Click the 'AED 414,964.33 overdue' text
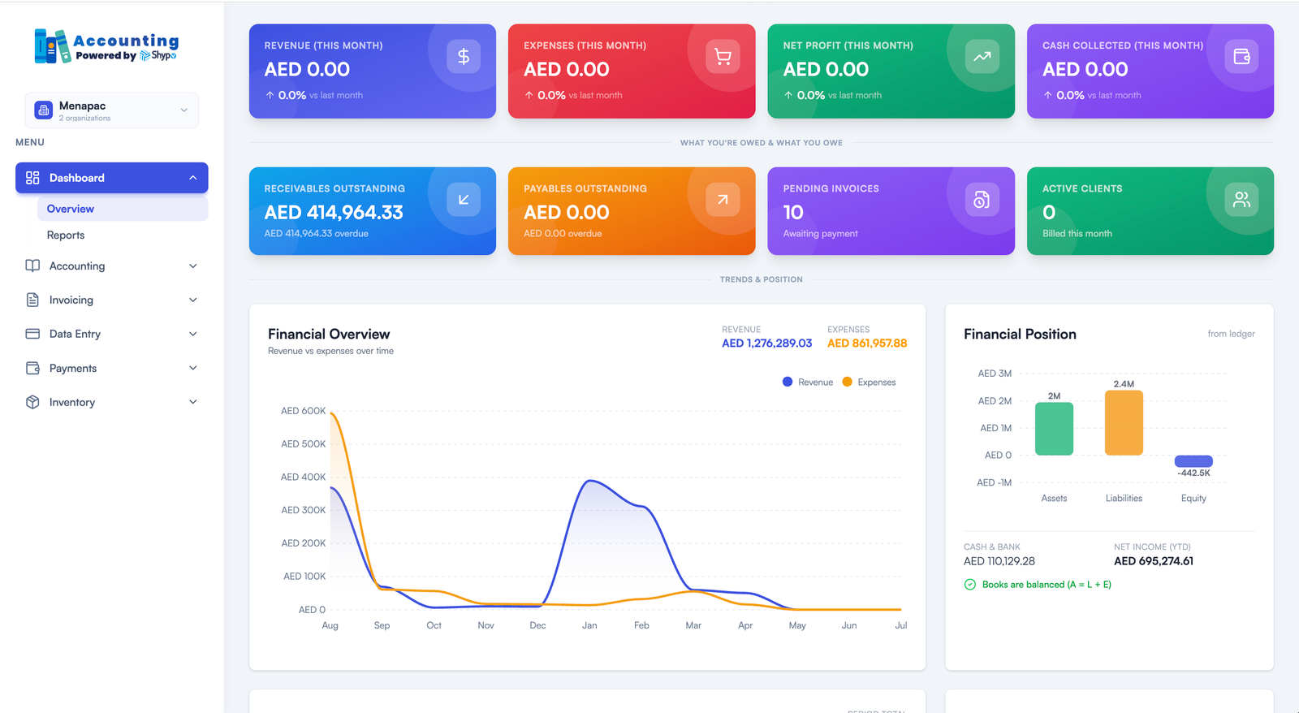 coord(316,233)
